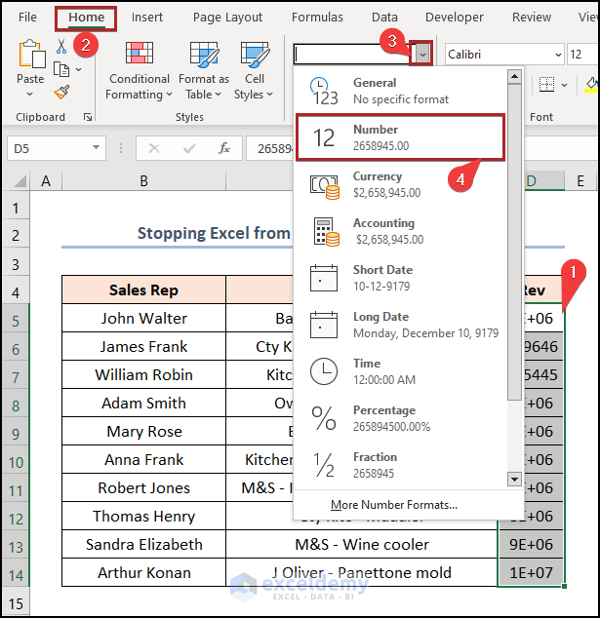Select the Thomas Henry cell
Viewport: 600px width, 618px height.
tap(143, 516)
